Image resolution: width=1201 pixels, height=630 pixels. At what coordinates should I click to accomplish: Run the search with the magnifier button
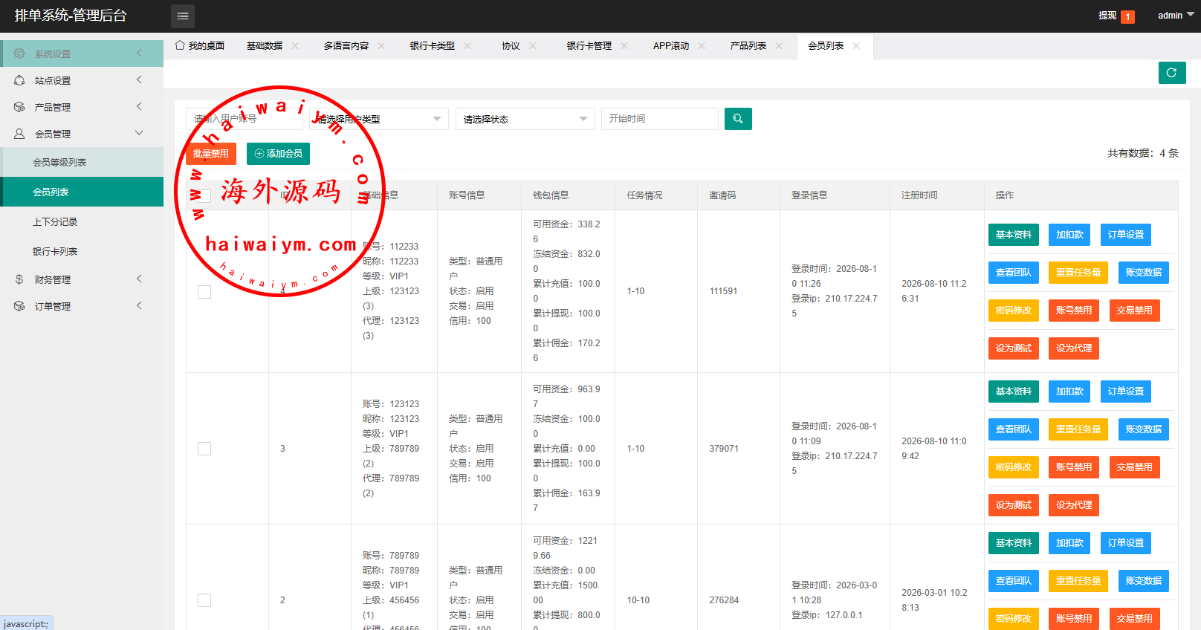[x=738, y=119]
